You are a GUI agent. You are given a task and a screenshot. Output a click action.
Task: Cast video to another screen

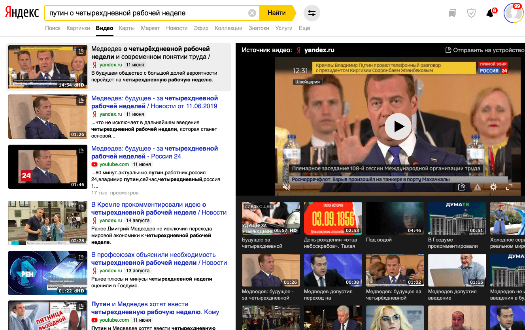[461, 187]
